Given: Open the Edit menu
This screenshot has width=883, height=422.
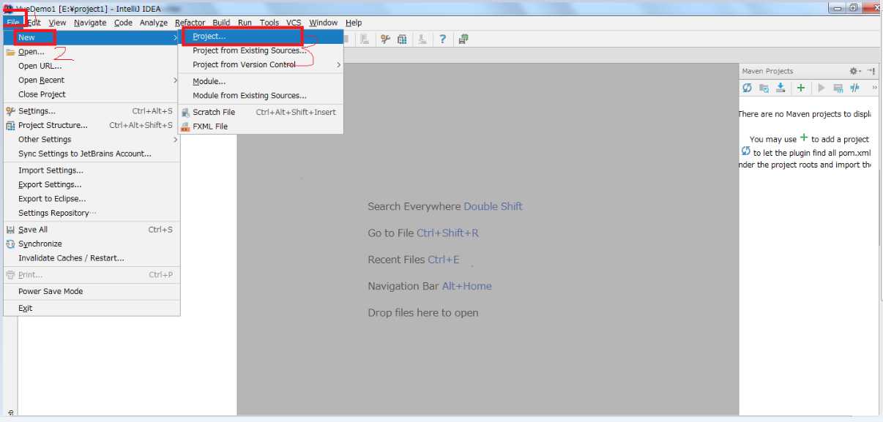Looking at the screenshot, I should [34, 23].
